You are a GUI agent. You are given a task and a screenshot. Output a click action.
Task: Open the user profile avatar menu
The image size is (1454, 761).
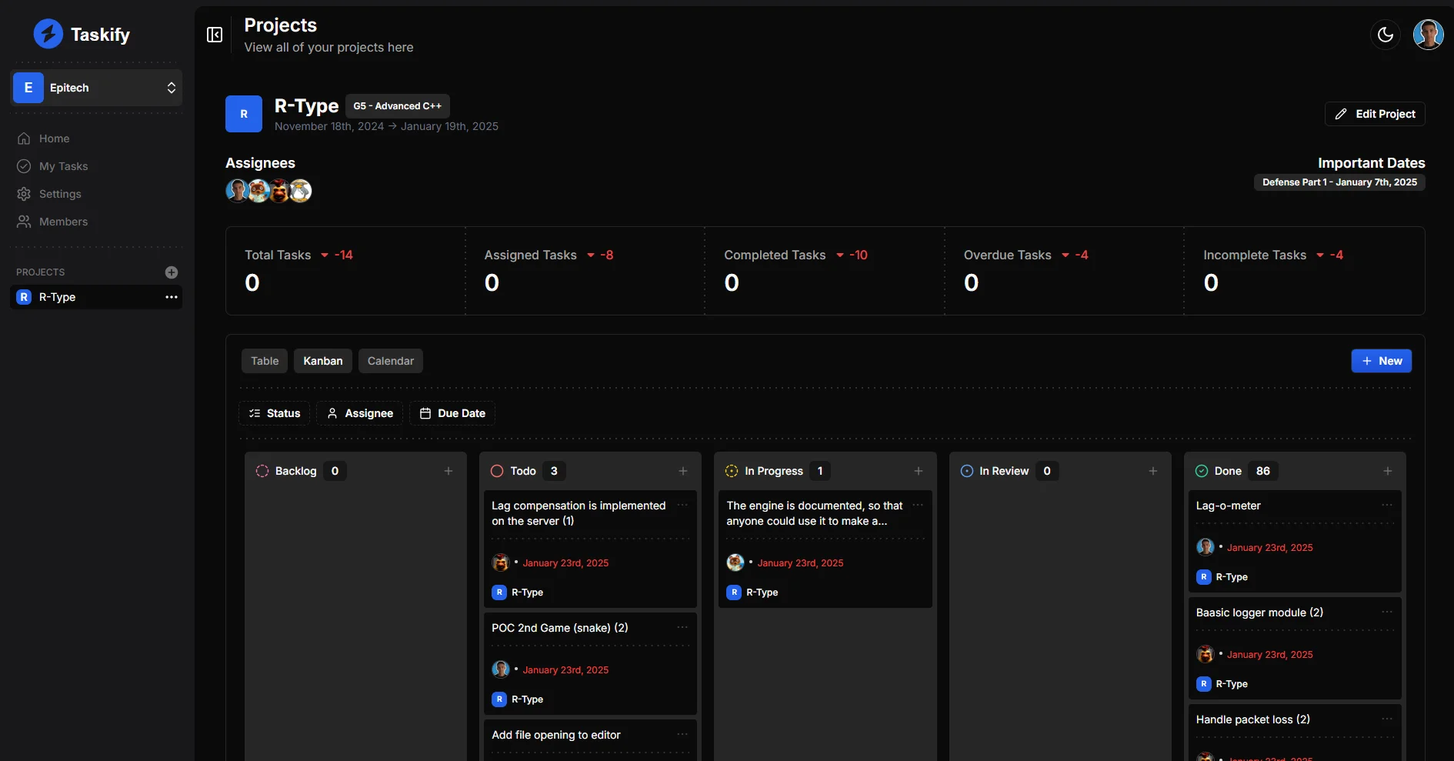[x=1428, y=35]
